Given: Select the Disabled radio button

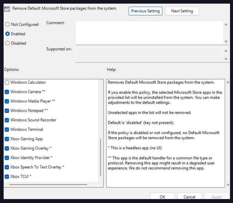Looking at the screenshot, I should [8, 43].
